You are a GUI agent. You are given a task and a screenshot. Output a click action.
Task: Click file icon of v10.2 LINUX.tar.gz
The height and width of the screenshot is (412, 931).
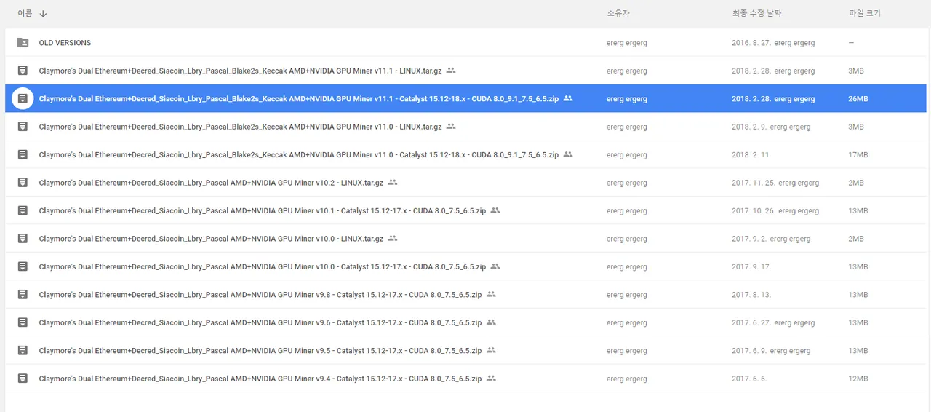pos(23,183)
